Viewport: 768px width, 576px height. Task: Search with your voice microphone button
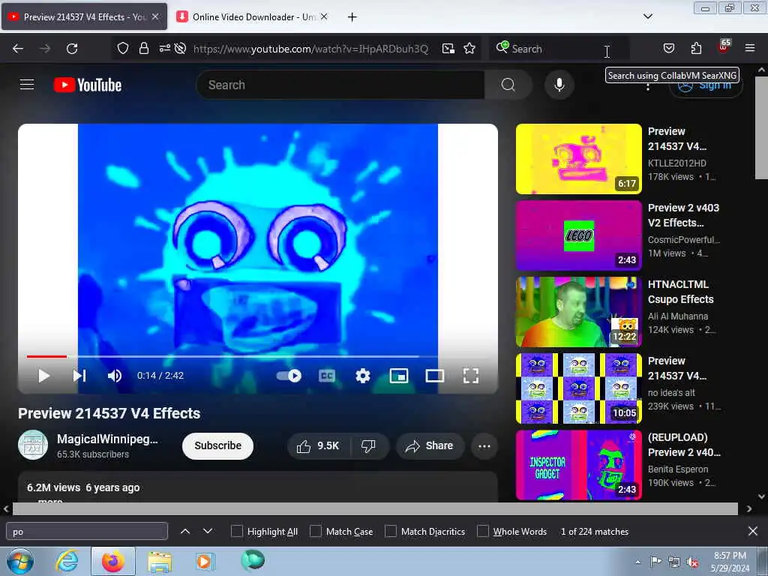(559, 85)
